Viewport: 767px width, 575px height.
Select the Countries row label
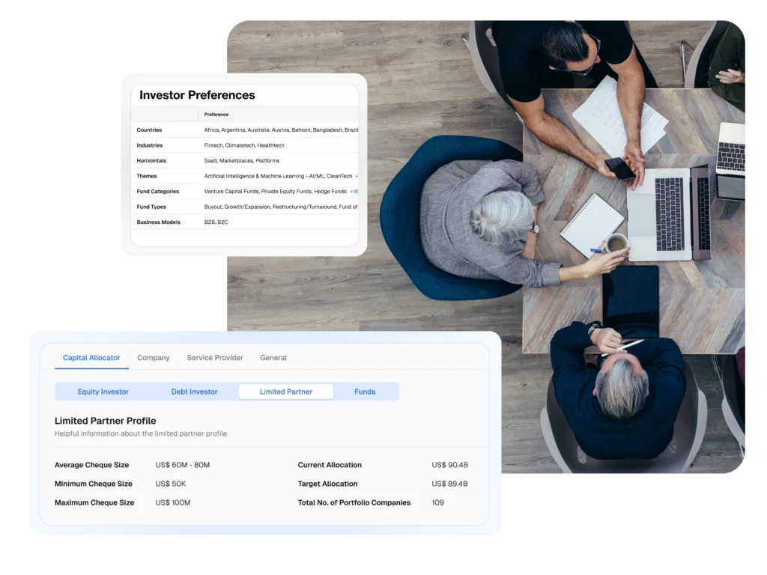[x=149, y=130]
